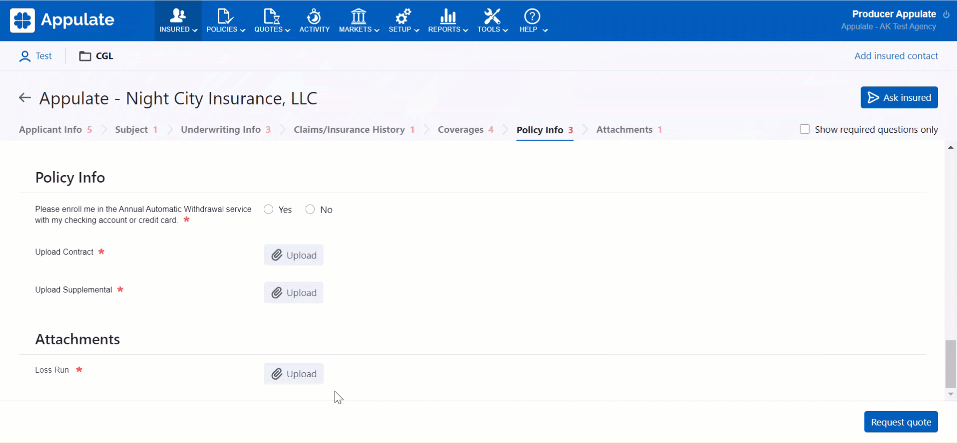Open the Activity stopwatch icon
The image size is (957, 443).
(x=314, y=16)
